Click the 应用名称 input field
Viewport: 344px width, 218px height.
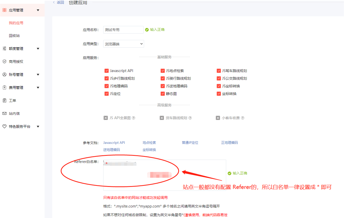point(123,30)
